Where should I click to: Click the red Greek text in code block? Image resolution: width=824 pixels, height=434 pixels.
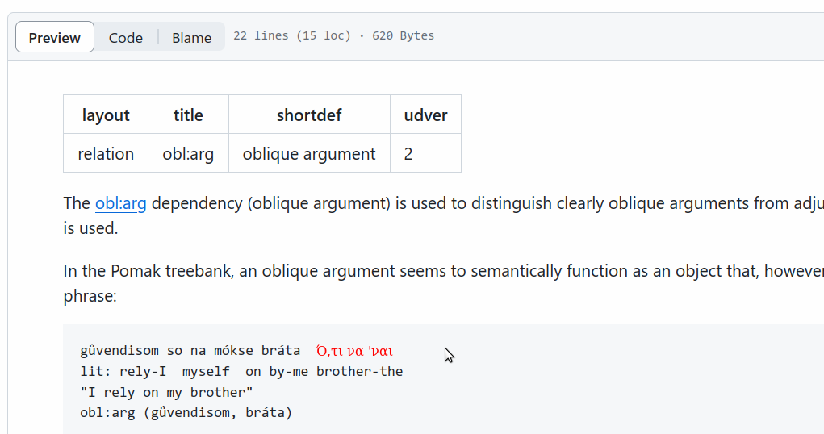pyautogui.click(x=354, y=351)
